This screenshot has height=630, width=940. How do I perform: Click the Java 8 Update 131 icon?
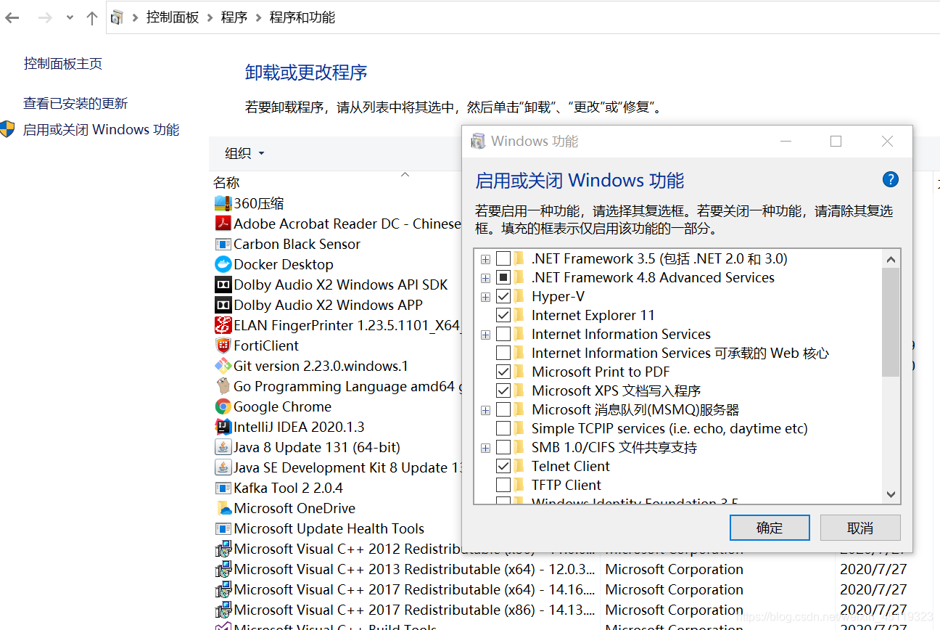coord(223,447)
